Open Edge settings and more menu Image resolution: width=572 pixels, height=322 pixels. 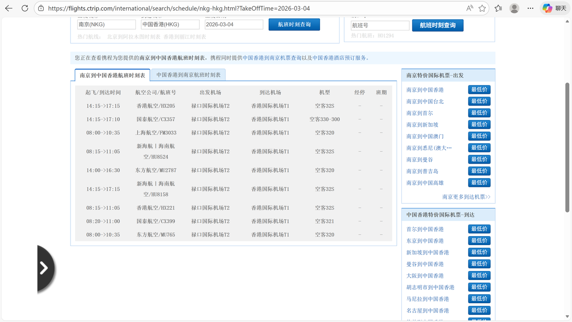point(530,8)
